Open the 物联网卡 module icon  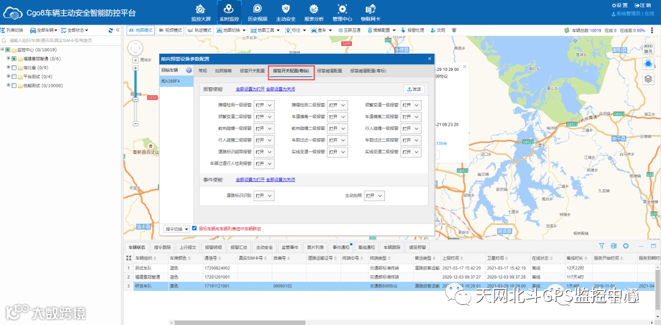tap(370, 9)
